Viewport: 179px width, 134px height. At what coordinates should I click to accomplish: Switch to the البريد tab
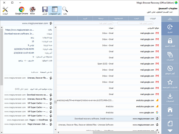[85, 18]
